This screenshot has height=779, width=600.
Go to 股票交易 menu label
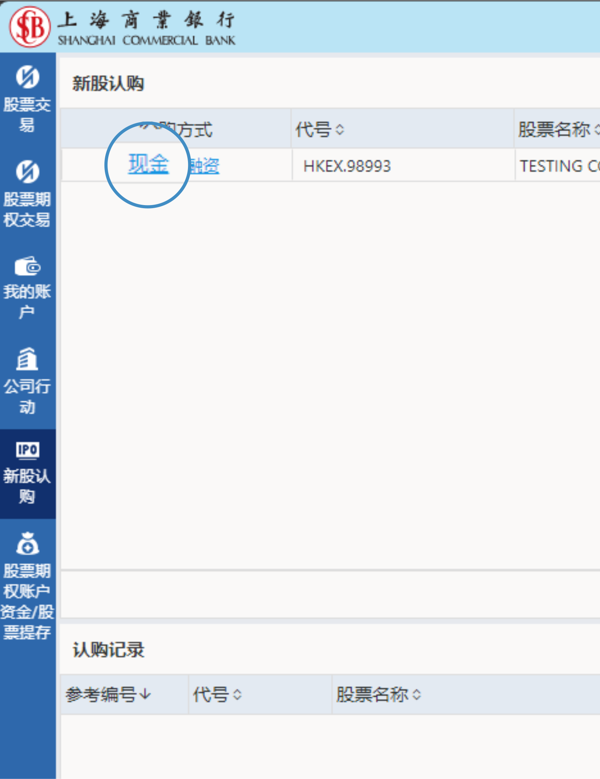point(27,115)
